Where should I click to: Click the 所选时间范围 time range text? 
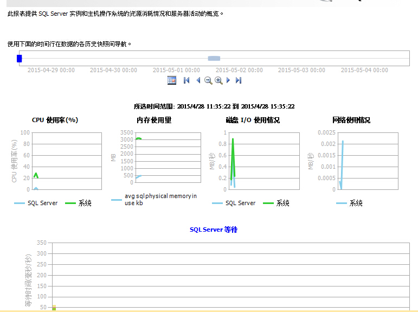(214, 106)
